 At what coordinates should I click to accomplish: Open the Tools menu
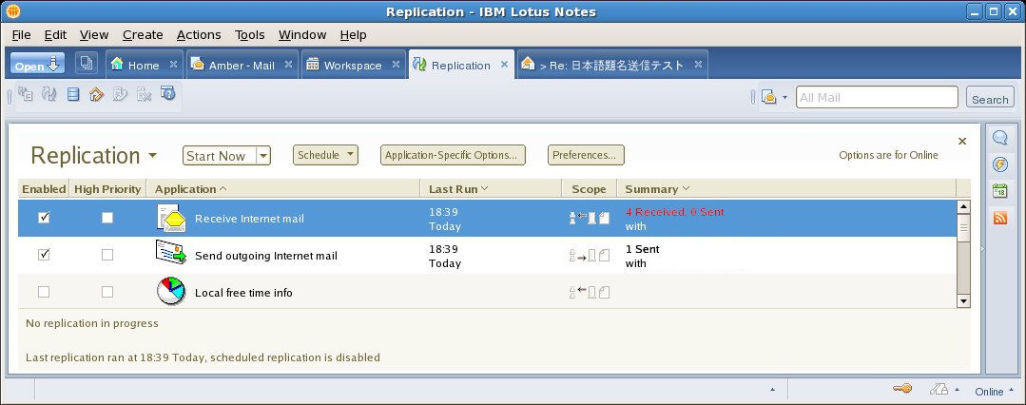(x=250, y=34)
